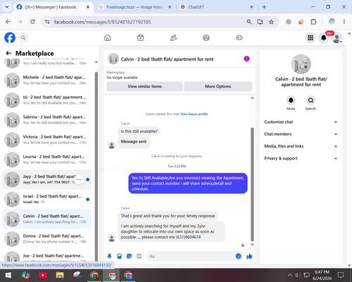The image size is (352, 282).
Task: Select the Calvin conversation in the list
Action: (47, 219)
